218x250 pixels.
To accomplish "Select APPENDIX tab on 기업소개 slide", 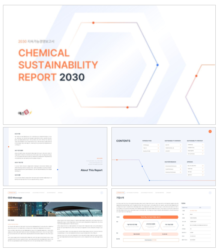I will pyautogui.click(x=168, y=193).
